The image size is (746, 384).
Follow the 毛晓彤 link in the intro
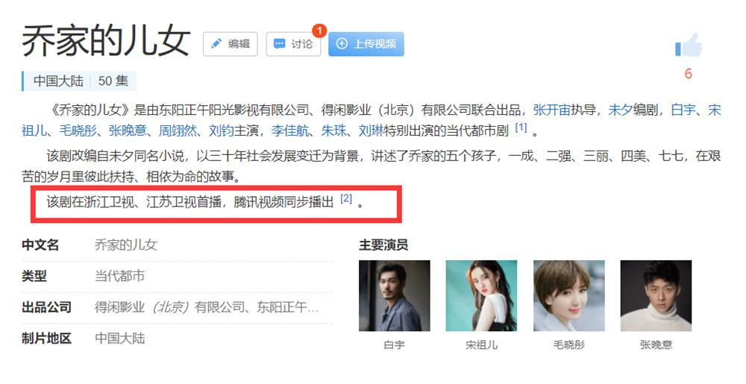[x=78, y=130]
